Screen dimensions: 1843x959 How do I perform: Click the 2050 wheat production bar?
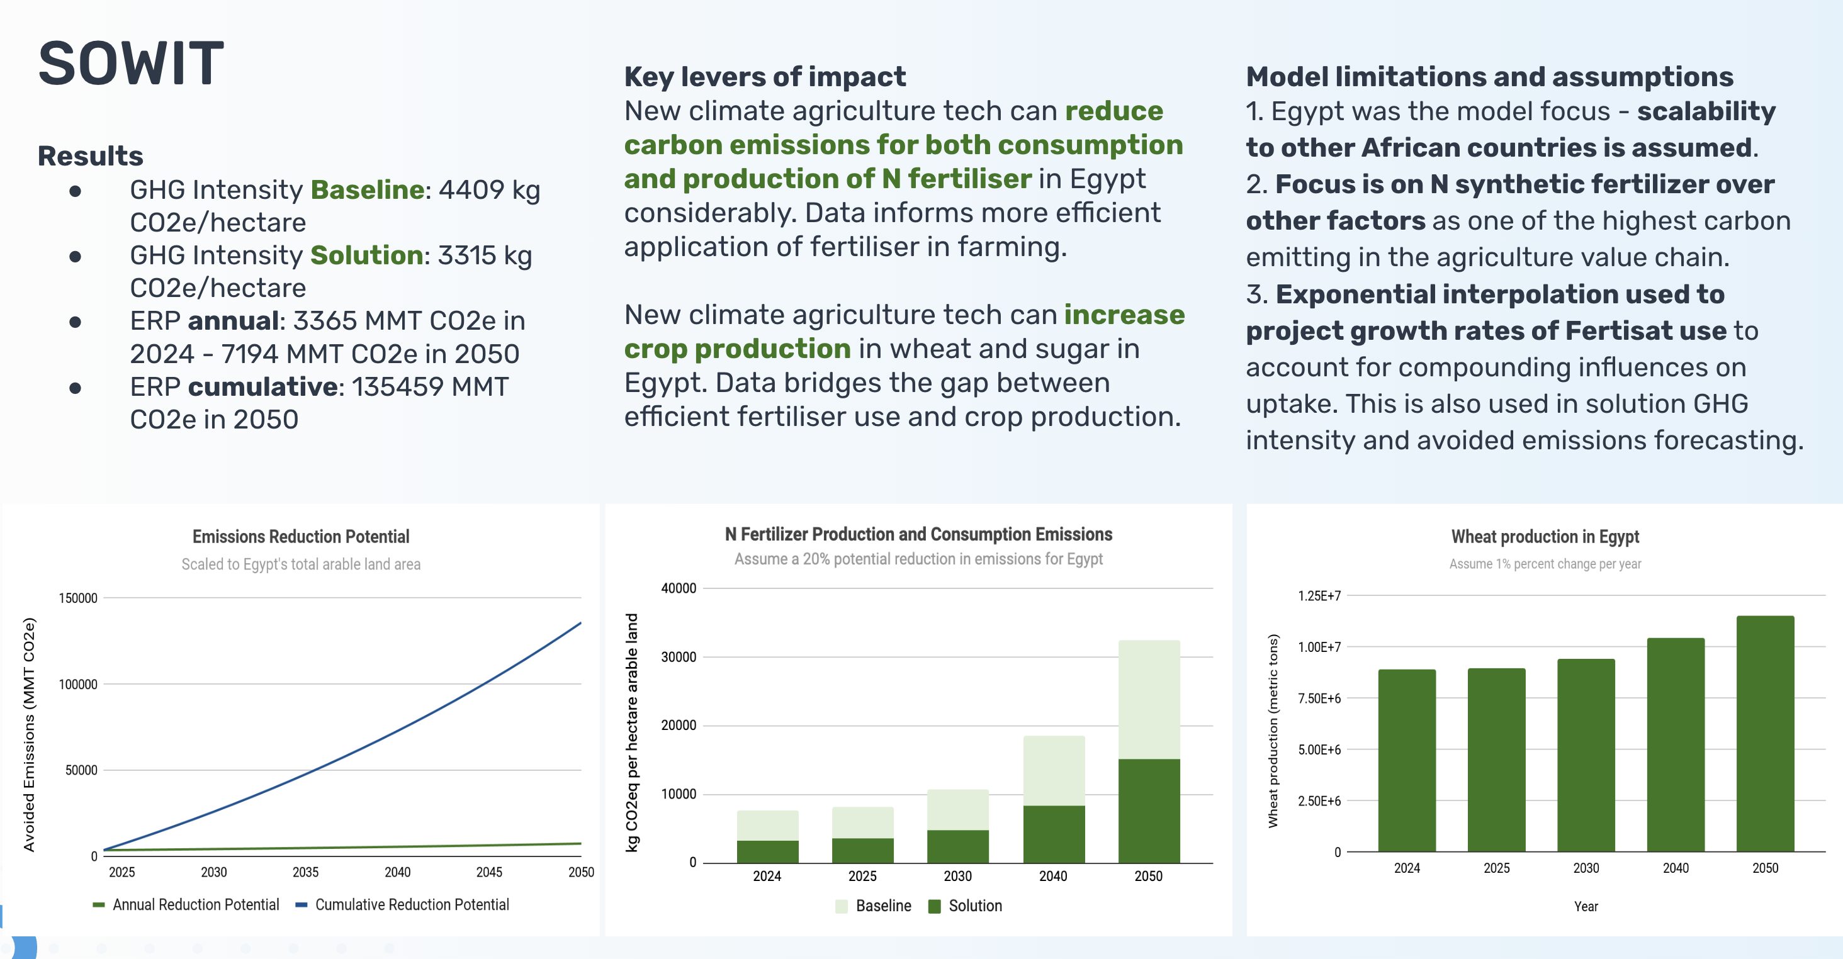coord(1765,734)
